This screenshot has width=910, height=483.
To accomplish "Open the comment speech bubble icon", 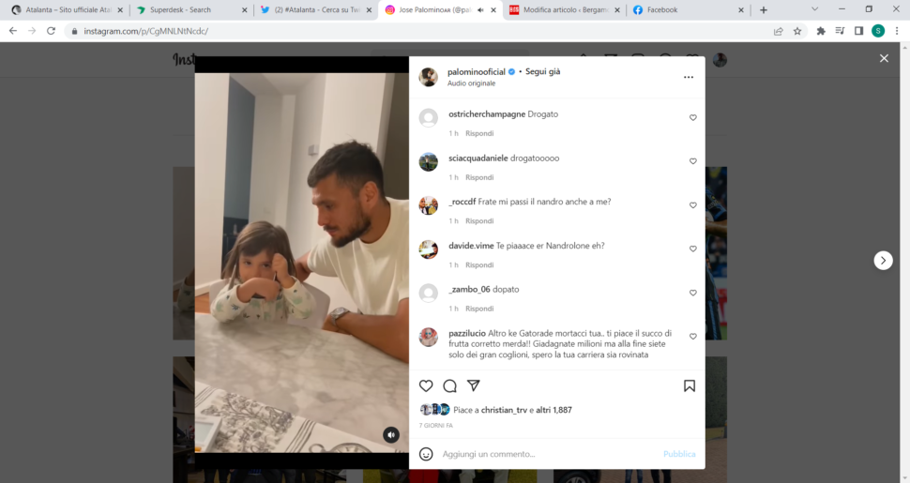I will click(x=449, y=386).
